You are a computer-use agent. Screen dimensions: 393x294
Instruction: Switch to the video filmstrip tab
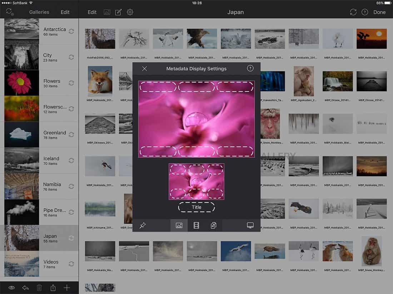coord(196,225)
